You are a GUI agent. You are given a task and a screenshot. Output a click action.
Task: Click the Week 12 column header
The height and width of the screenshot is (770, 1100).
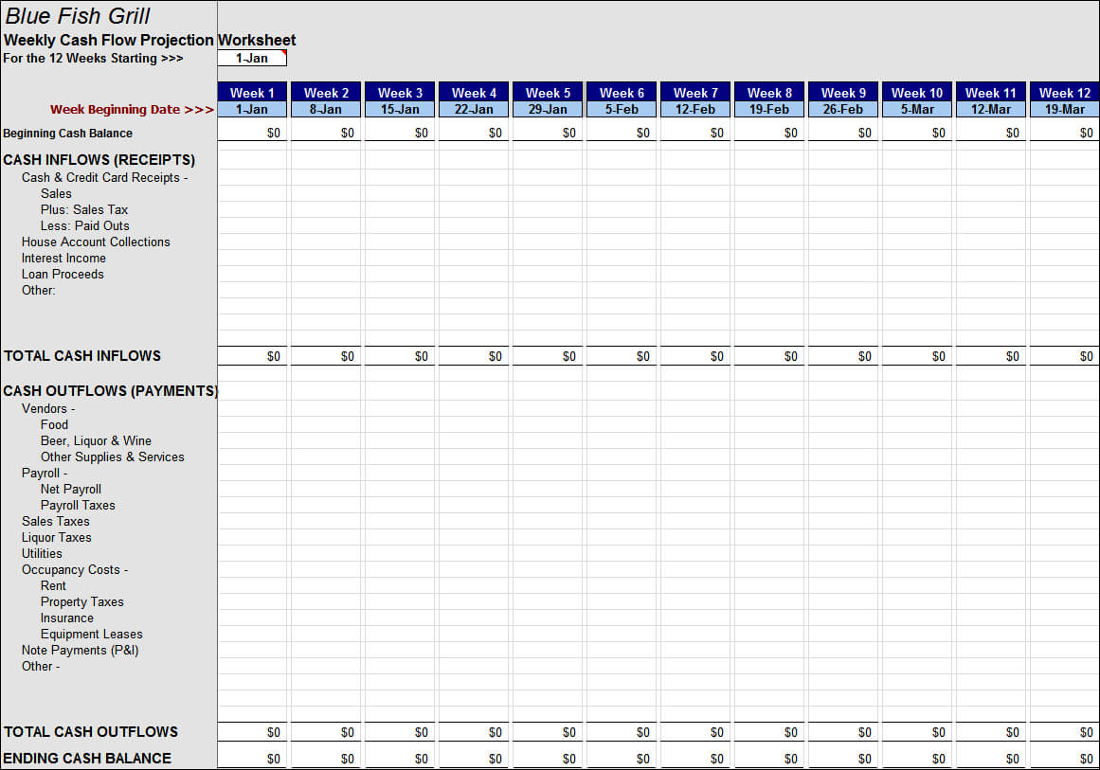[1065, 93]
